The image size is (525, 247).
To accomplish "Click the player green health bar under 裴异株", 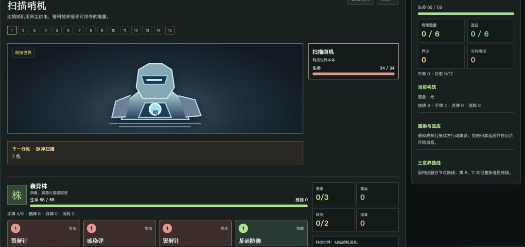I will (x=169, y=206).
